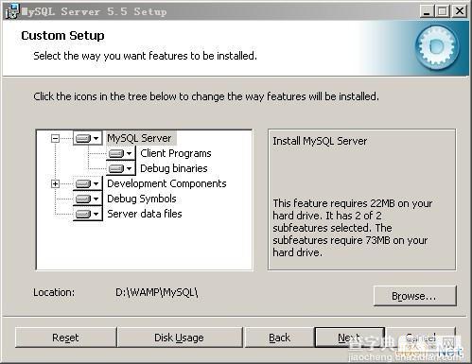Screen dimensions: 472x364
Task: Select the Server data files tree item
Action: 145,214
